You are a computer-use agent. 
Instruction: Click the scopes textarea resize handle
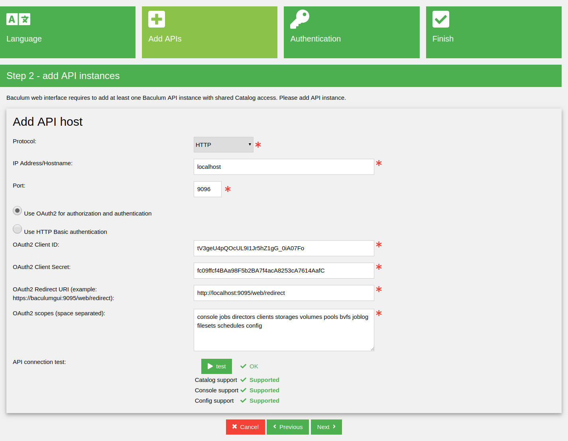click(x=372, y=349)
